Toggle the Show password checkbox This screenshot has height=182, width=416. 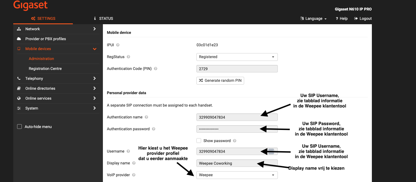199,141
